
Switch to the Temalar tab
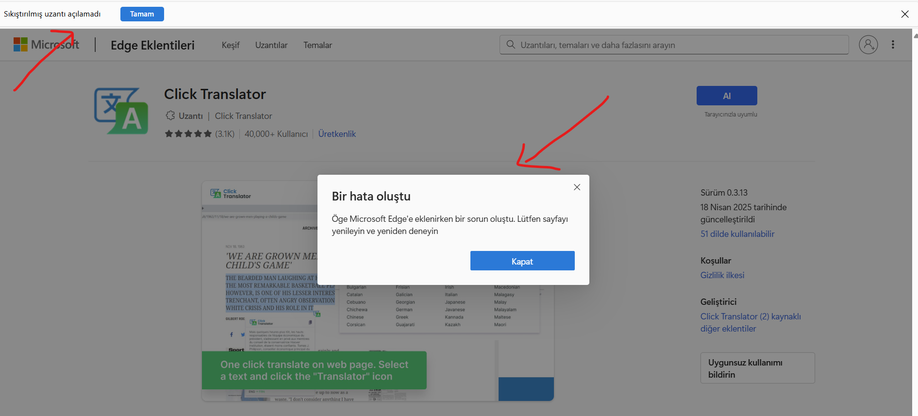coord(317,45)
